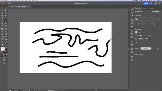Flip horizontally in Transform section
This screenshot has width=162, height=91.
pyautogui.click(x=152, y=24)
